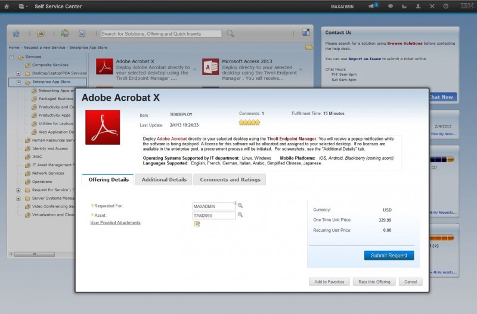Expand the Desktop/Laptop/PDA Services folder

point(18,73)
